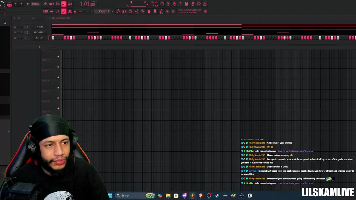Click the scissors icon in the top toolbar
The width and height of the screenshot is (356, 200).
(x=168, y=4)
